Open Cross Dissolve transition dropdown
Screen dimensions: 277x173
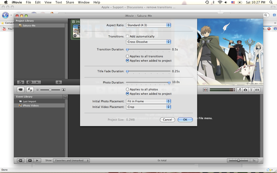coord(148,42)
